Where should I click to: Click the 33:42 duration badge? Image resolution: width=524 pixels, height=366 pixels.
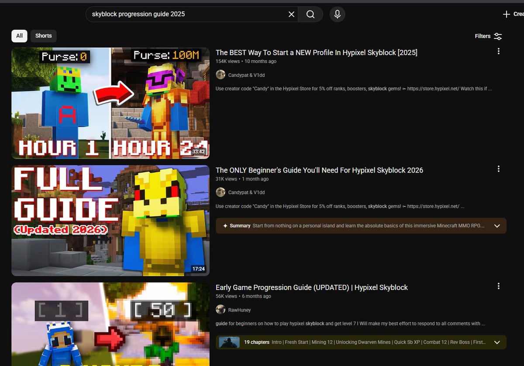pyautogui.click(x=198, y=152)
